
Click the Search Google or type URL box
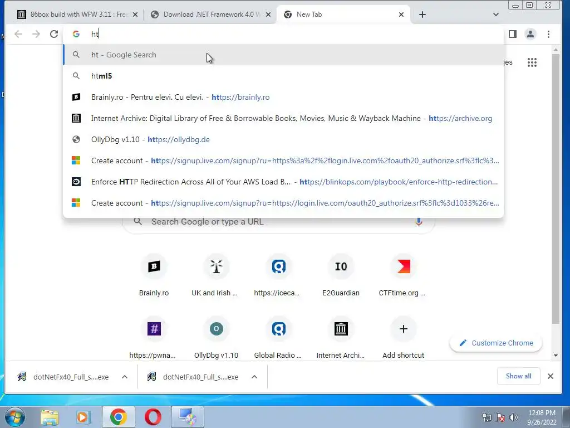tap(278, 222)
